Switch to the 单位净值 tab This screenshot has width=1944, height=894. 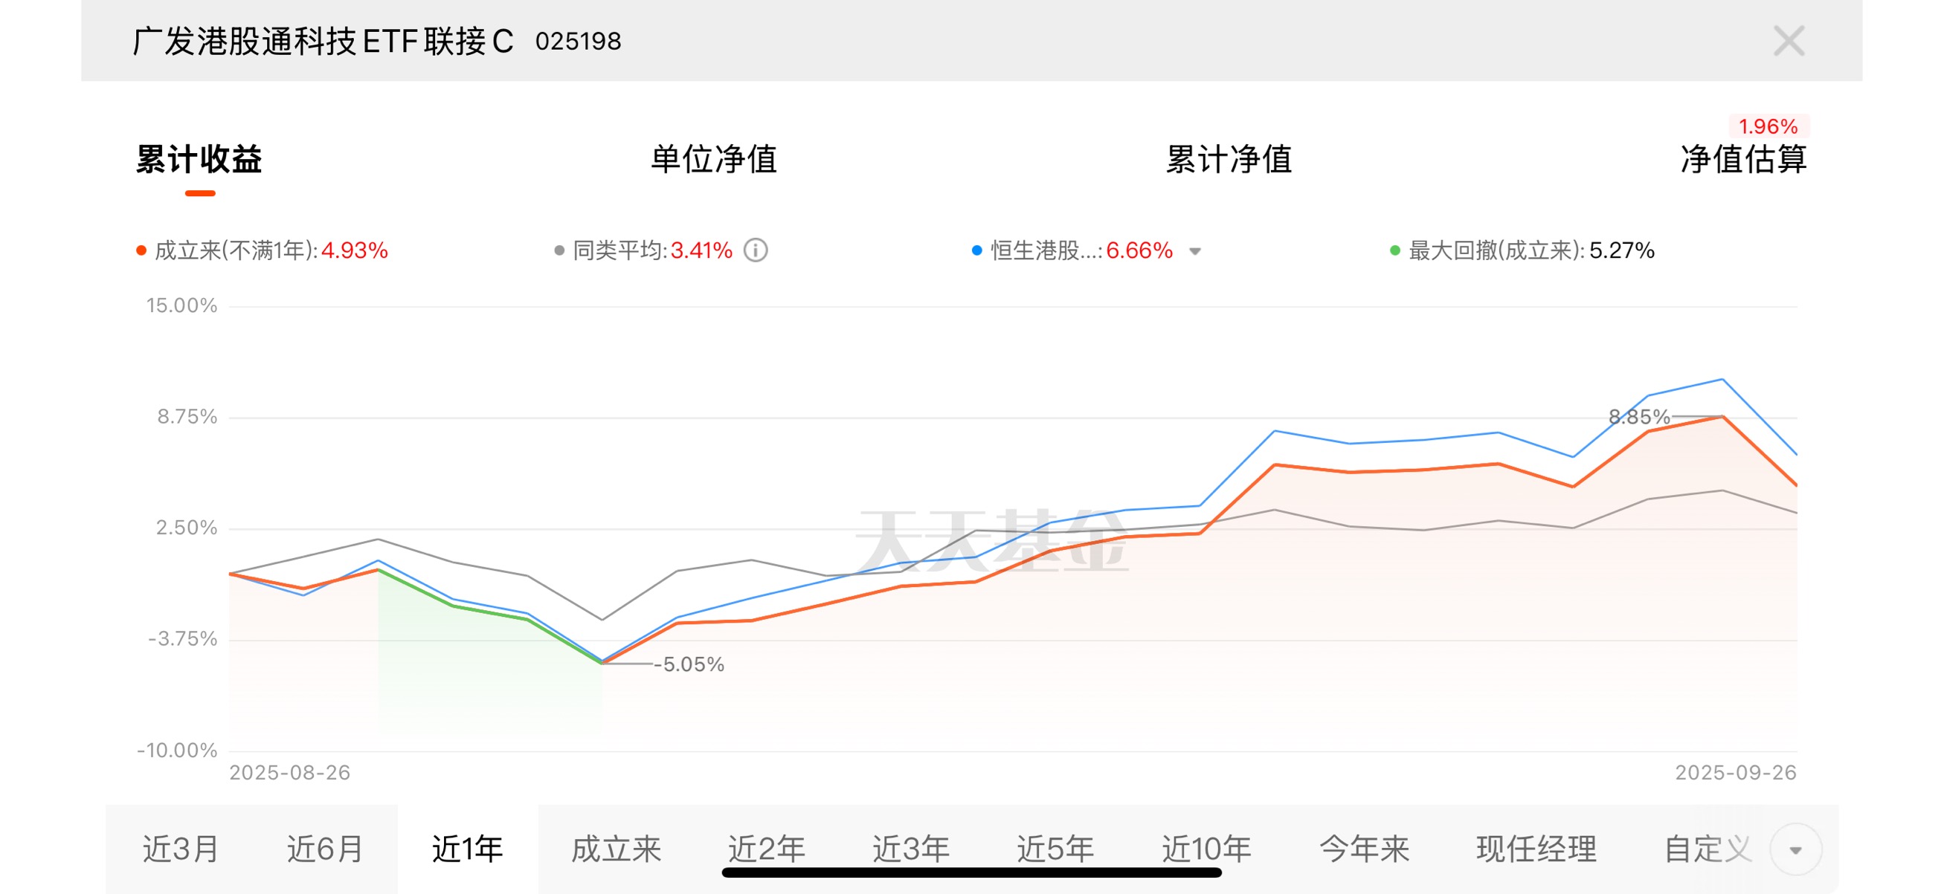pos(713,159)
